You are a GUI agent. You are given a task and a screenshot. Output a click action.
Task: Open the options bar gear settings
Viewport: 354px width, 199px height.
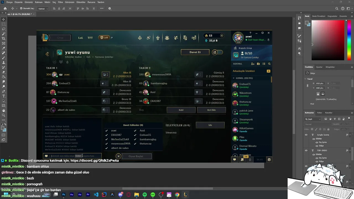[x=110, y=9]
